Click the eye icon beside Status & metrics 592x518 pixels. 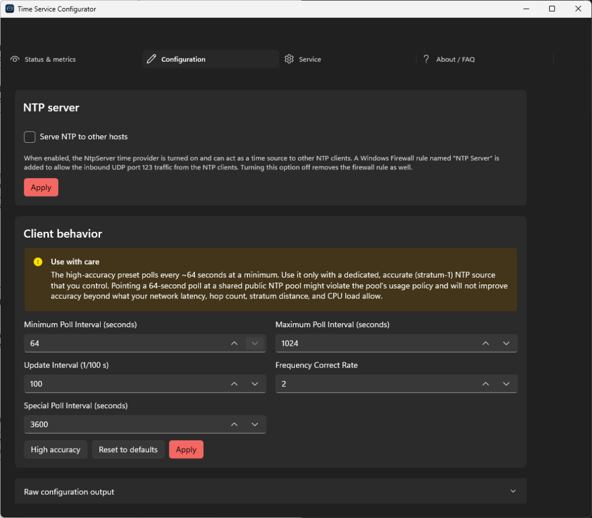point(14,60)
